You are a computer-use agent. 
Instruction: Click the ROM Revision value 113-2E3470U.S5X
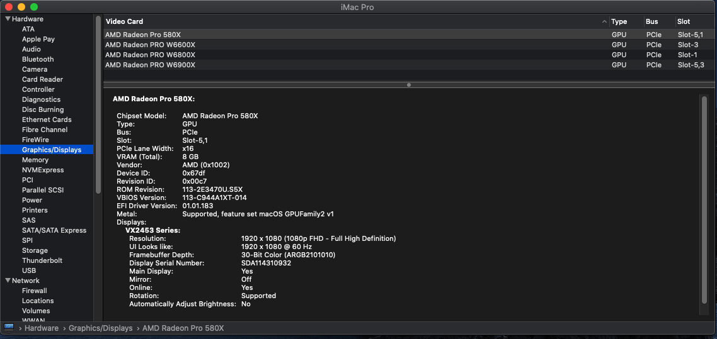point(212,189)
